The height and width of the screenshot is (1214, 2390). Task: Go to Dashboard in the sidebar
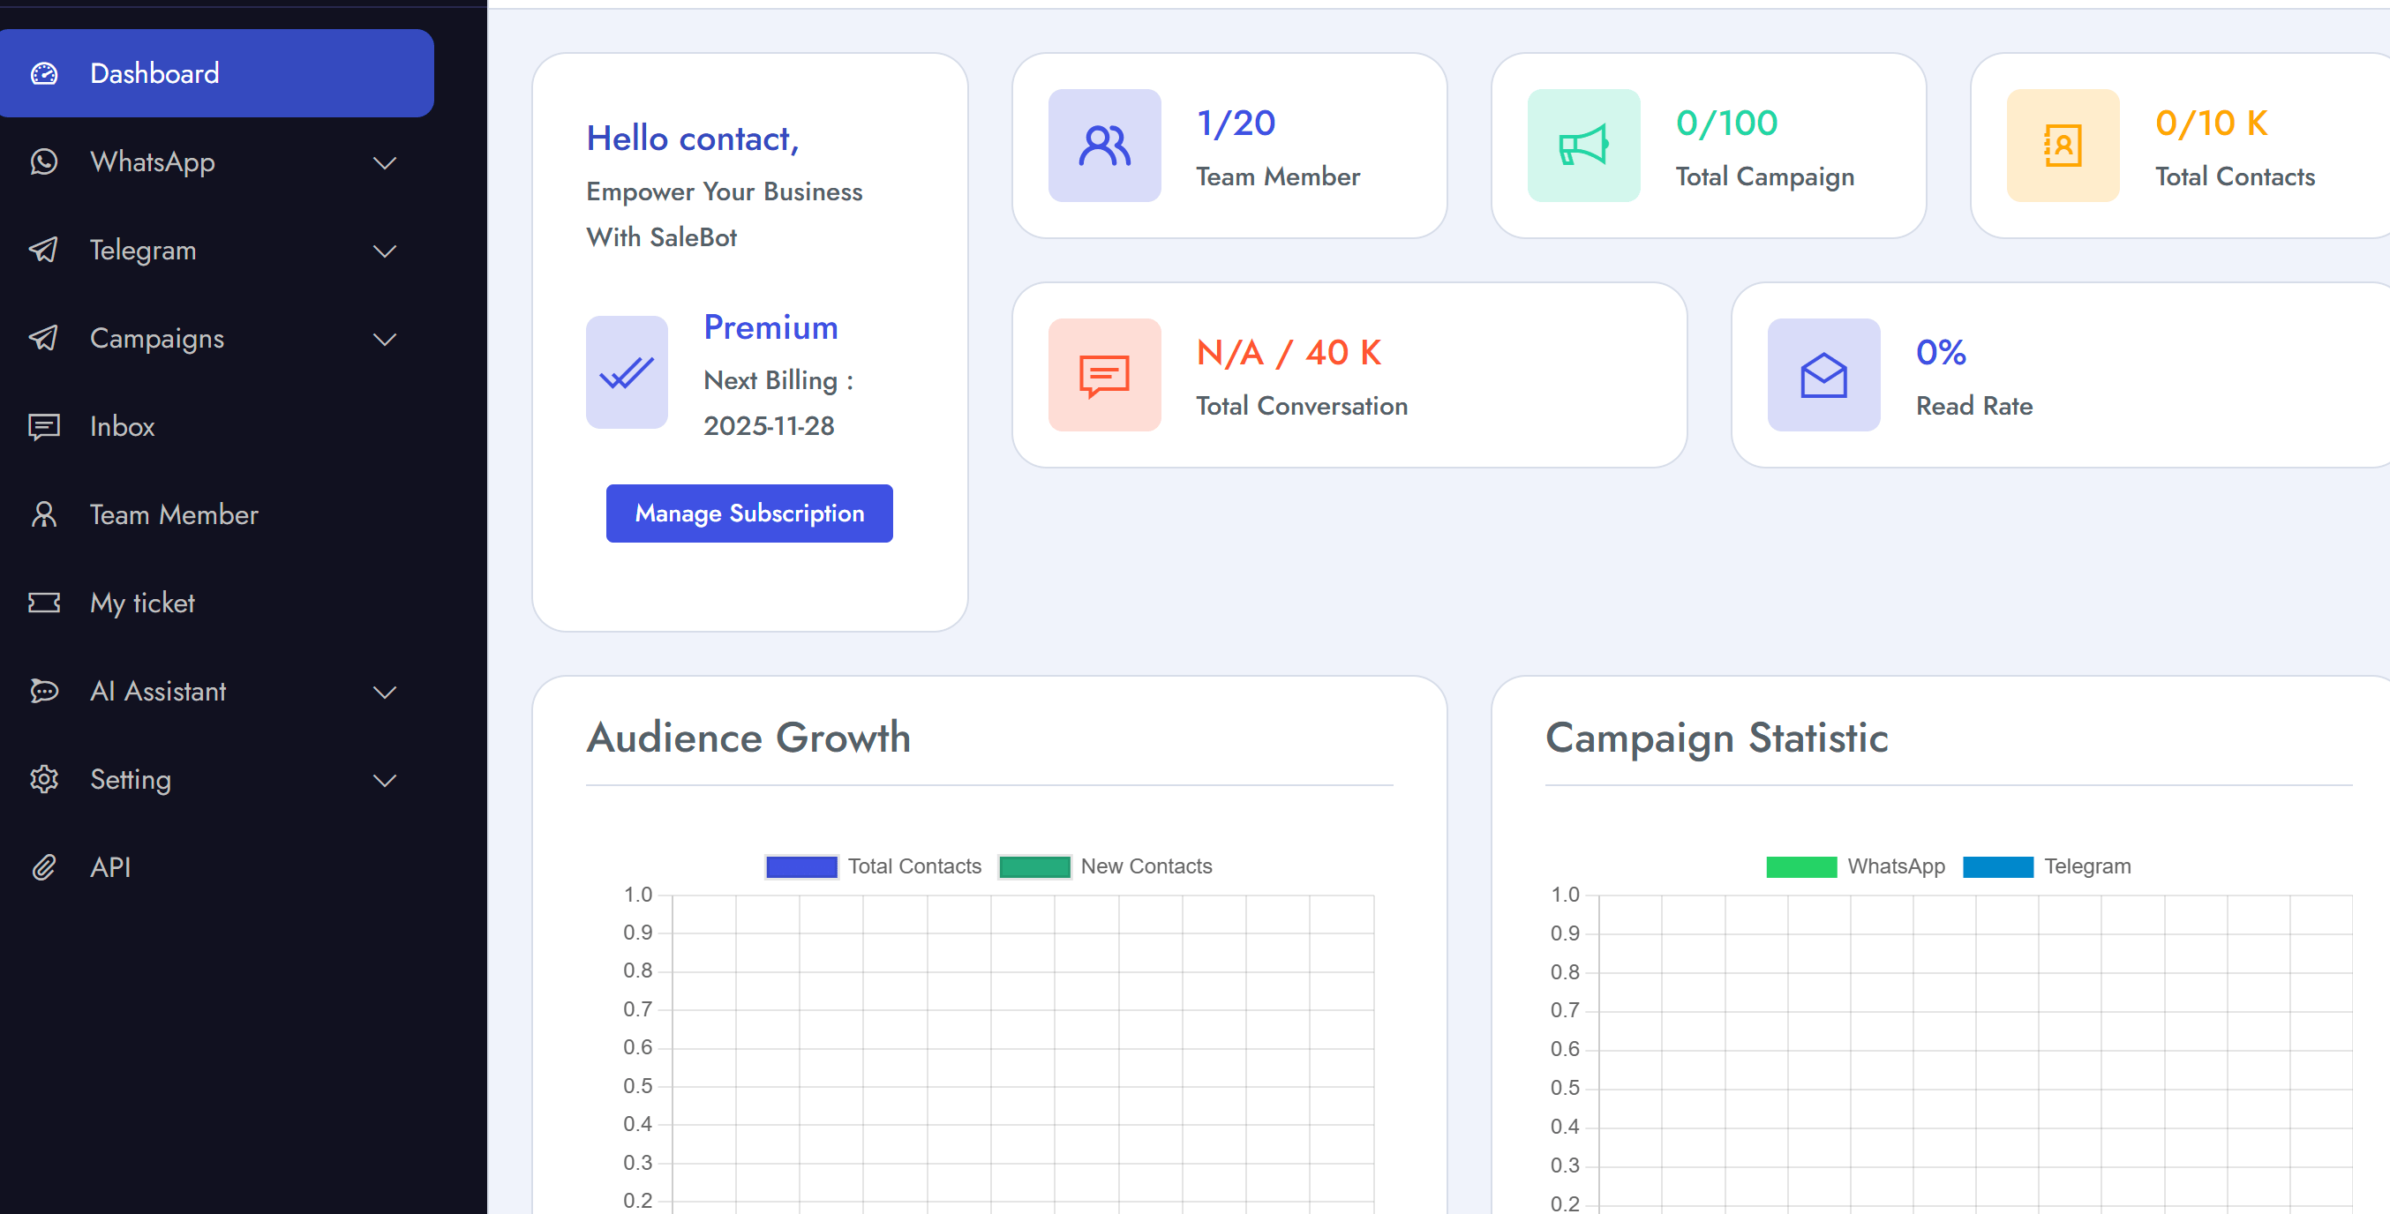coord(154,73)
